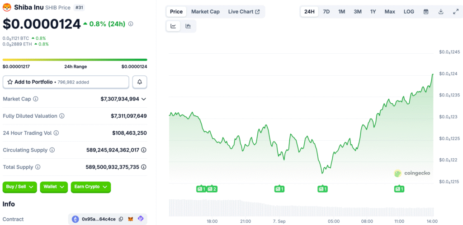Open the Buy / Sell dropdown
The image size is (463, 225).
(20, 187)
